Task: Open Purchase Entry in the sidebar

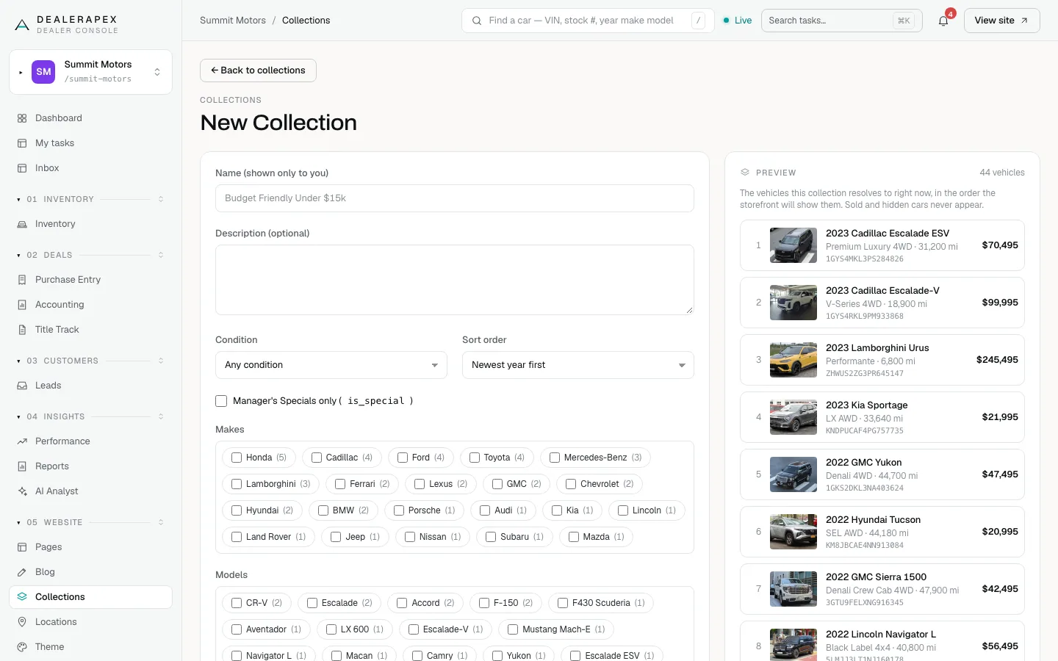Action: point(90,280)
